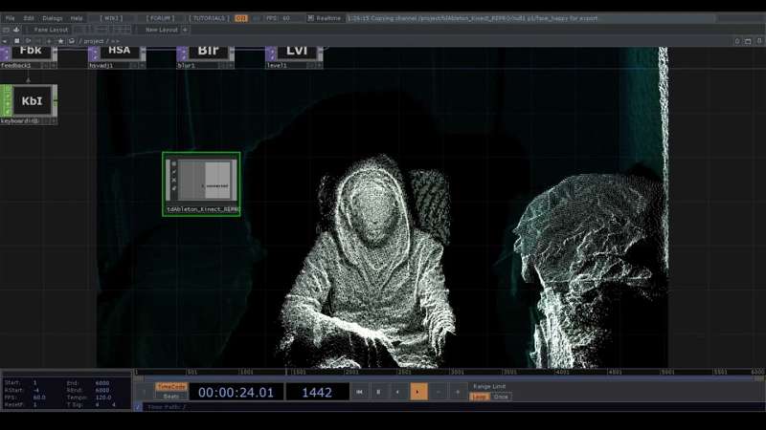
Task: Set range limit to Once
Action: [501, 397]
